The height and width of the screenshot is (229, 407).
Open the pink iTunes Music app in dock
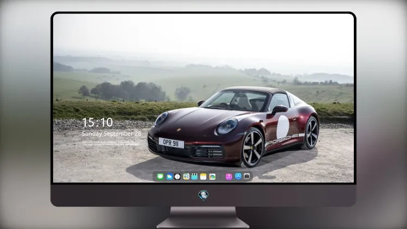coord(228,177)
